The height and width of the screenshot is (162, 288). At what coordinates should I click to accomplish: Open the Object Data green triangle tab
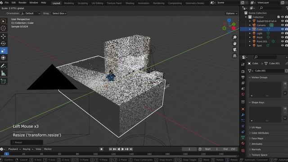coord(243,138)
